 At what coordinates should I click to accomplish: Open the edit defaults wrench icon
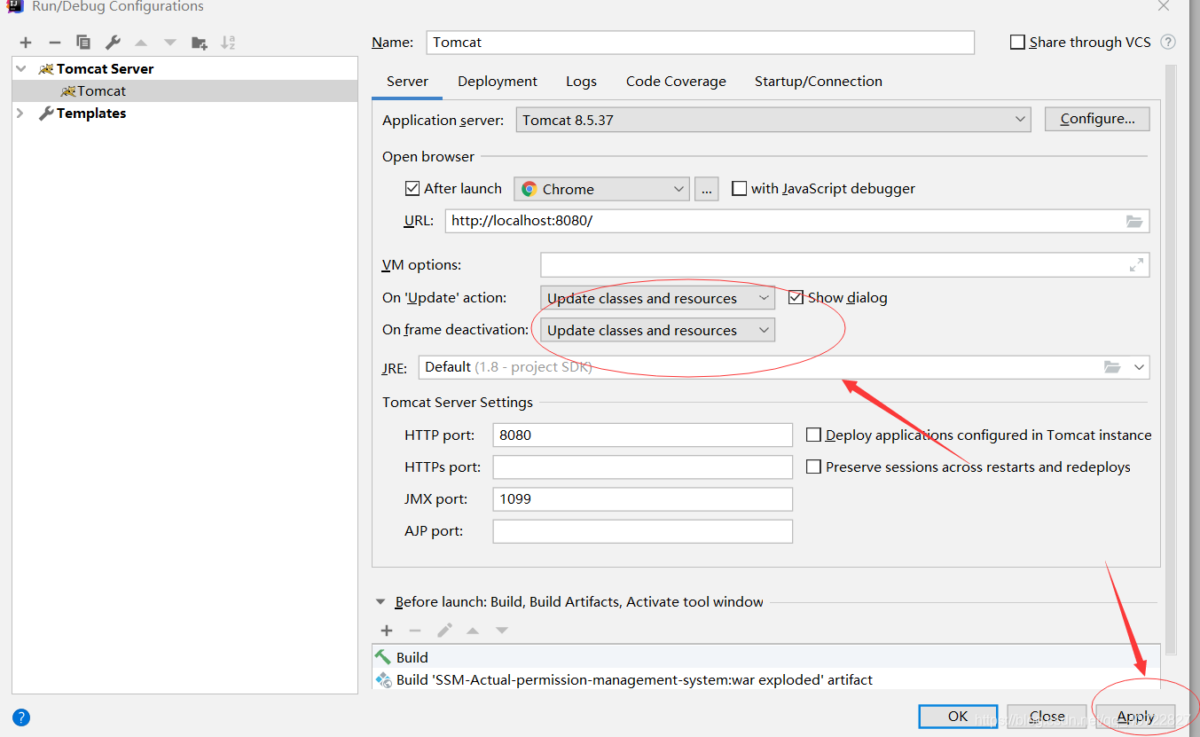click(113, 43)
